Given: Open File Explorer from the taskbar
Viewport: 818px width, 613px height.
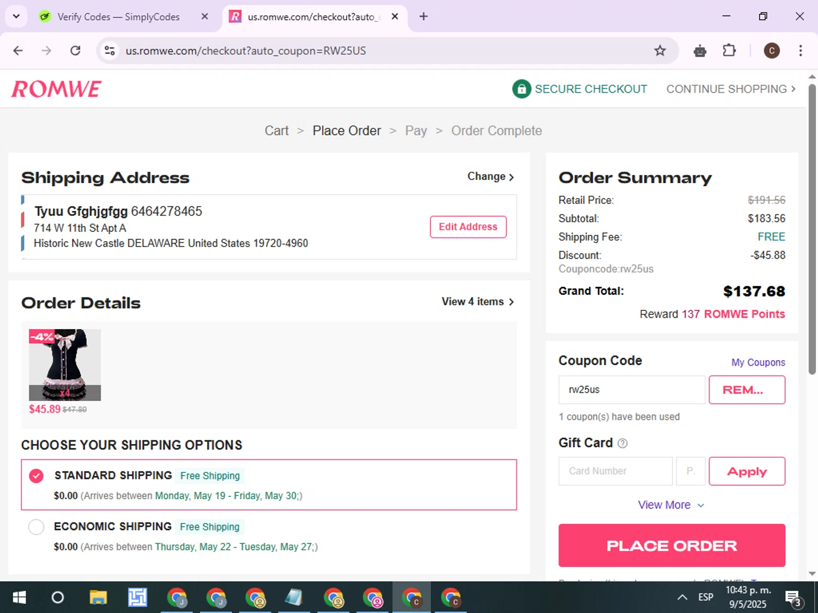Looking at the screenshot, I should pyautogui.click(x=98, y=598).
